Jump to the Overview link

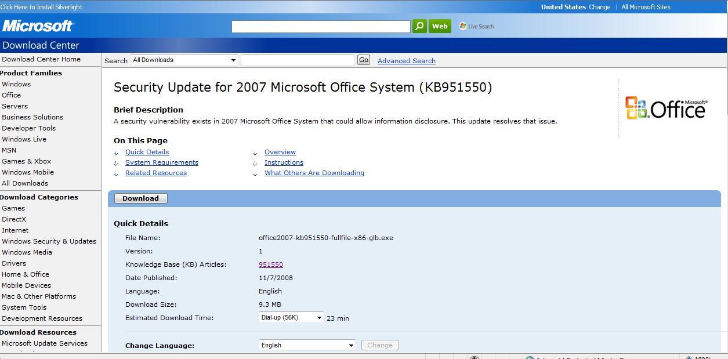tap(280, 152)
